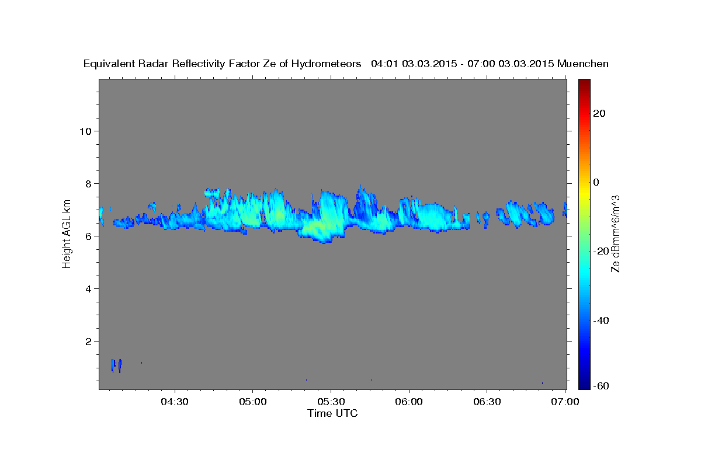Click the height axis tick label '6'
This screenshot has width=701, height=467.
tap(88, 236)
